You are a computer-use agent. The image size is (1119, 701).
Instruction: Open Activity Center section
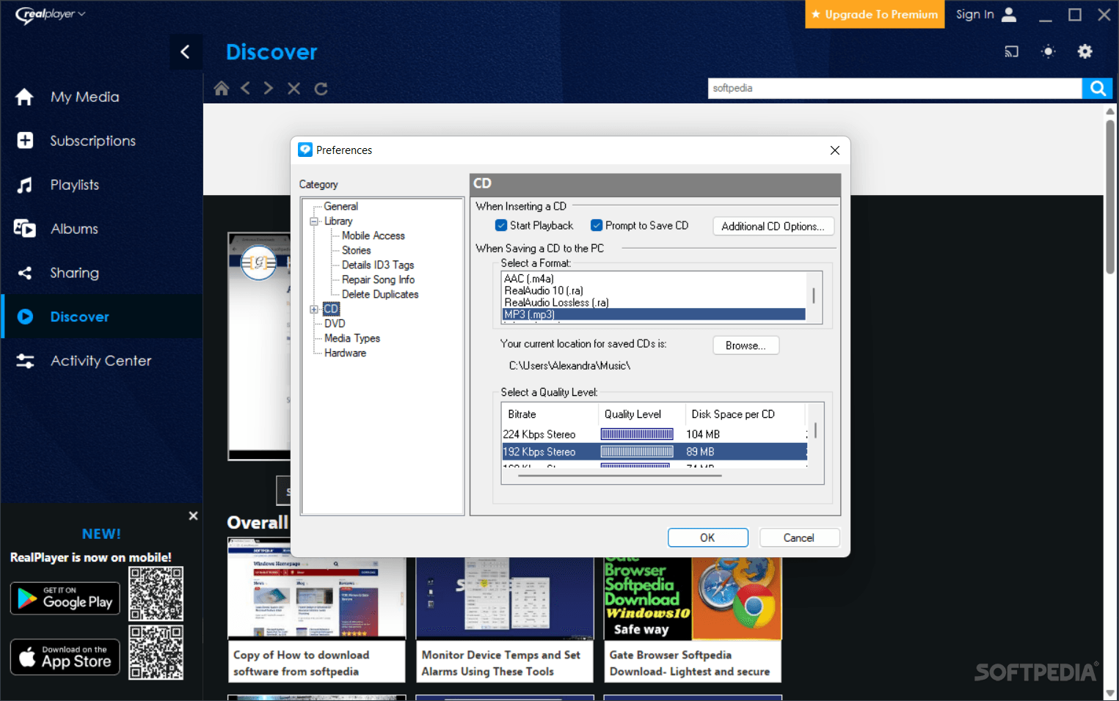(102, 361)
